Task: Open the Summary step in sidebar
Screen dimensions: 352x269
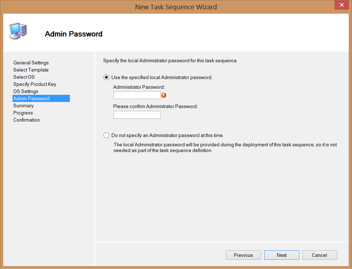Action: pos(23,106)
